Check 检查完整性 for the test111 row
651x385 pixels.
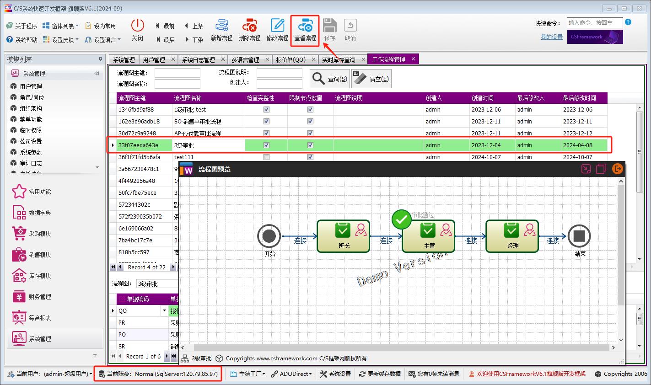pos(266,157)
